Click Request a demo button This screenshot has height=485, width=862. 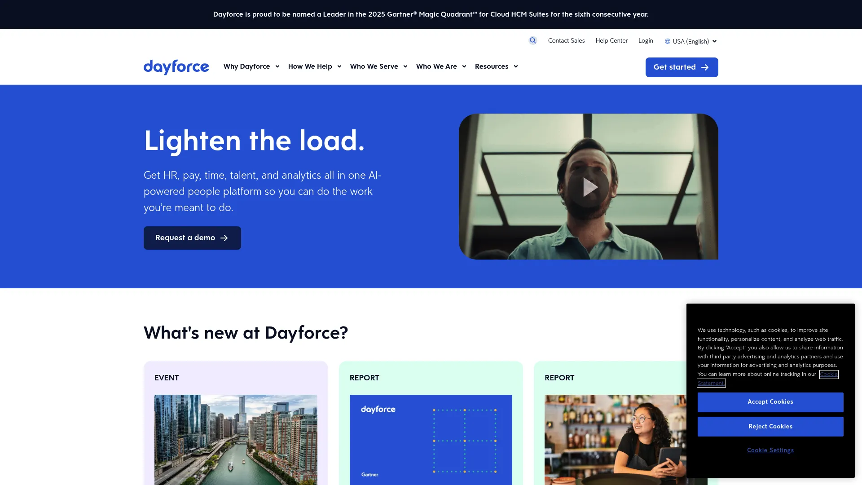tap(192, 238)
